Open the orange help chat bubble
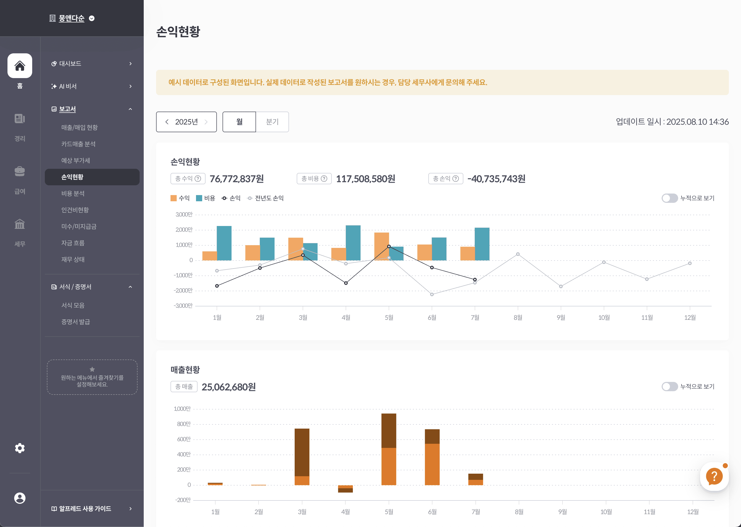Screen dimensions: 741x527 click(714, 476)
